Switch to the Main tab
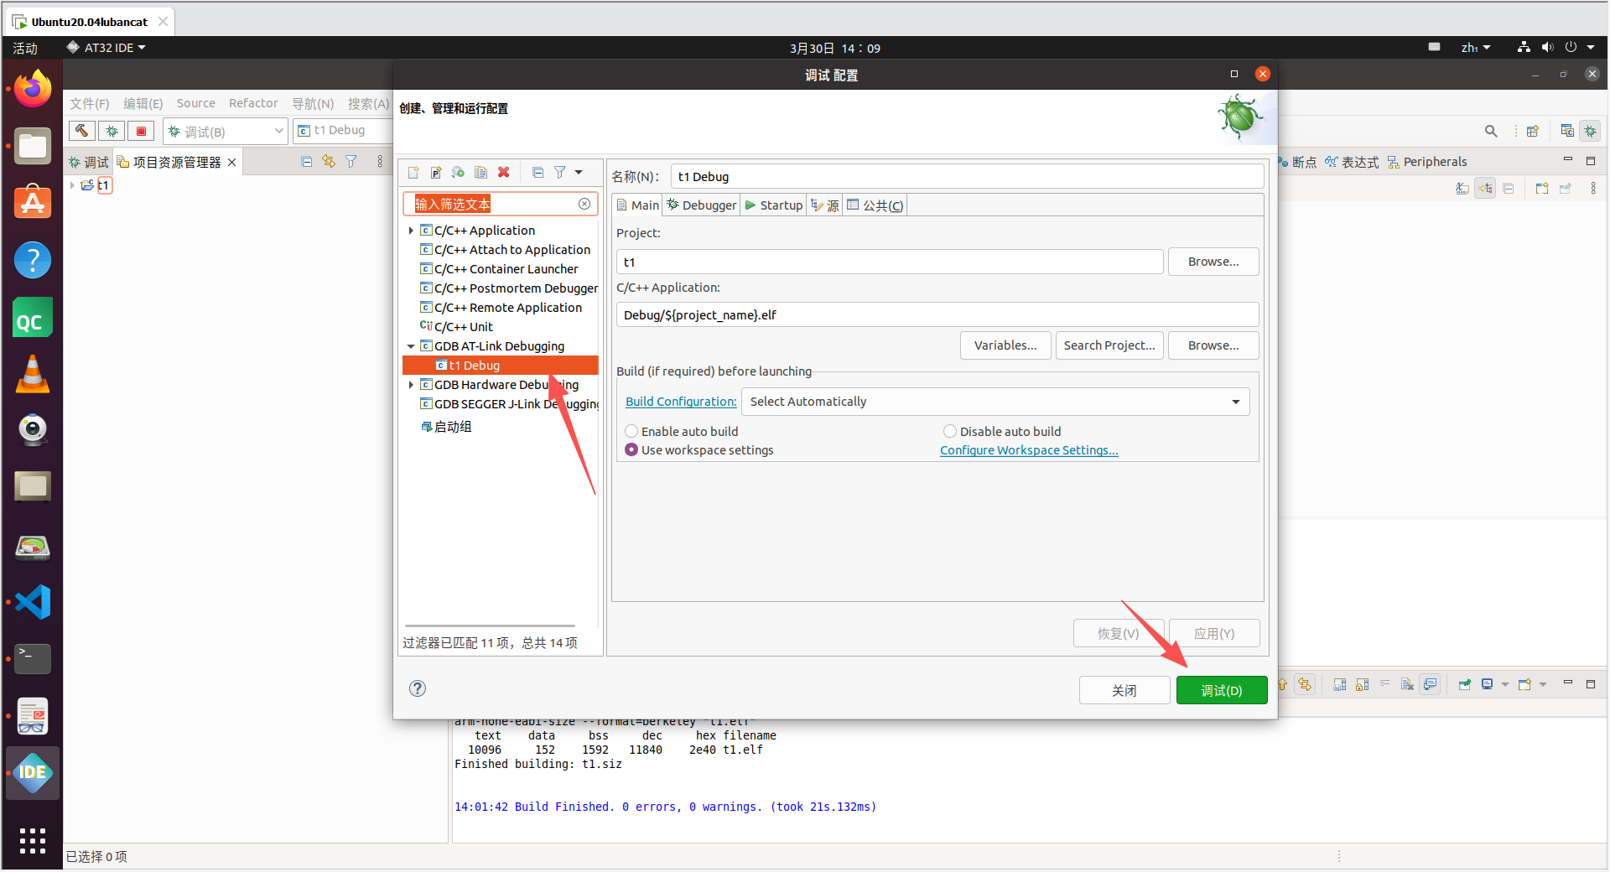This screenshot has width=1610, height=872. tap(638, 205)
